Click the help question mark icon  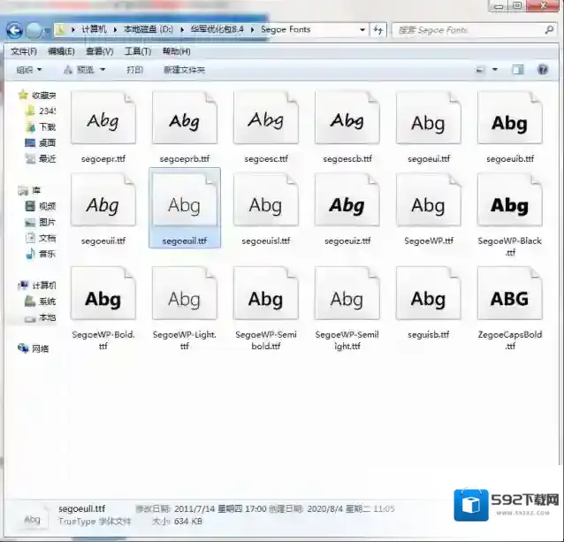543,70
